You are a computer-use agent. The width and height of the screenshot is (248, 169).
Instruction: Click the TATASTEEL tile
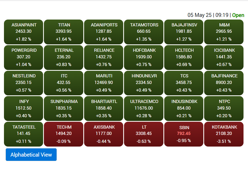[24, 134]
